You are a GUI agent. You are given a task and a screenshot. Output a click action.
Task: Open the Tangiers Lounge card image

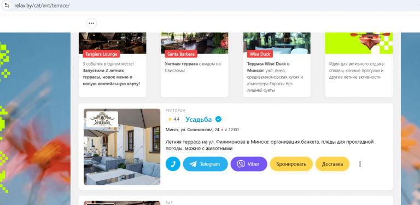tap(113, 43)
